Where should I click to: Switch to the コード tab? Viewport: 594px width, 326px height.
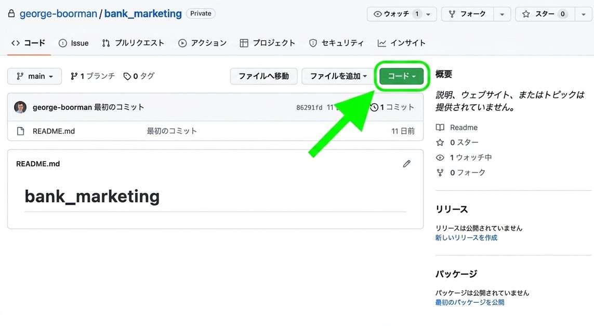29,43
